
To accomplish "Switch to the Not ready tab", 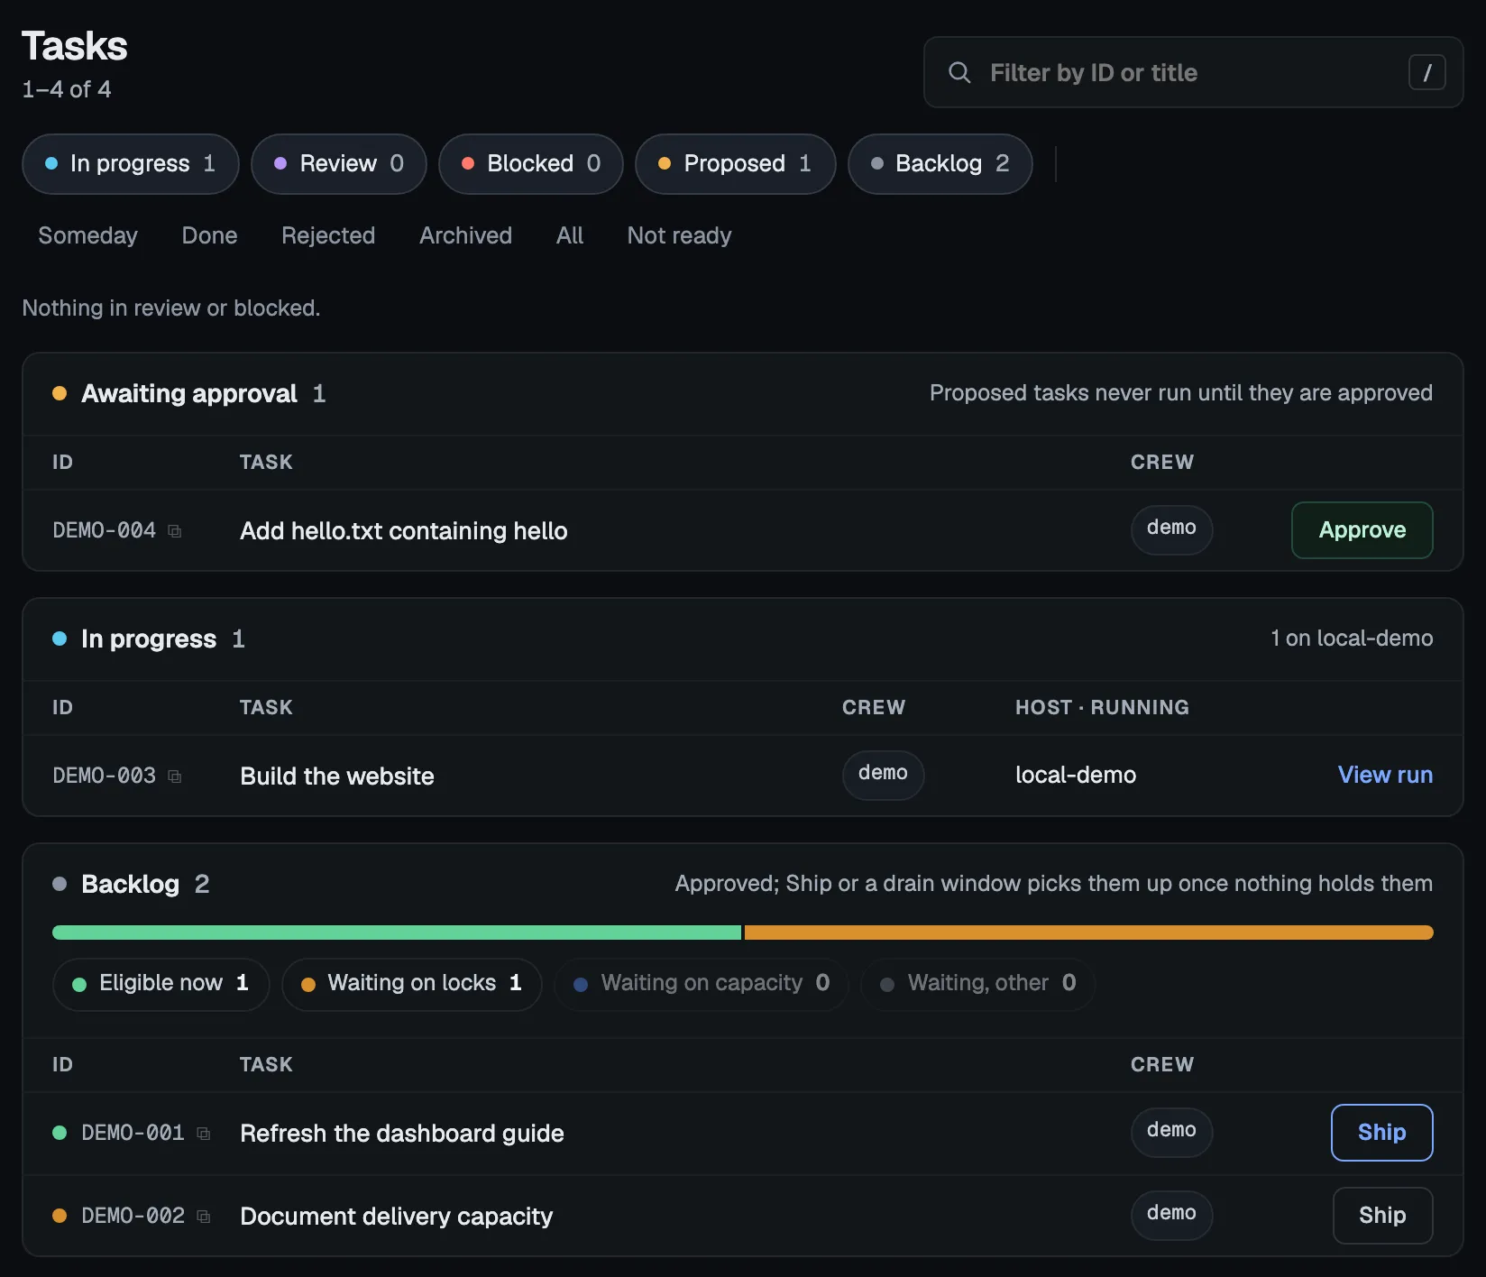I will (x=679, y=235).
